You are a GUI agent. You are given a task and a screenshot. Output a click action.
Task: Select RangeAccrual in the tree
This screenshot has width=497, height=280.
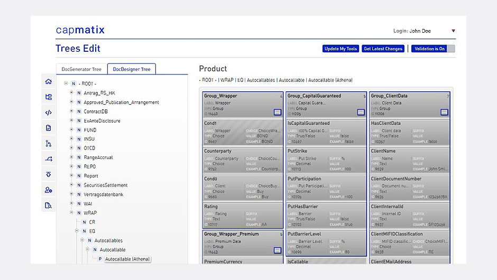coord(98,157)
